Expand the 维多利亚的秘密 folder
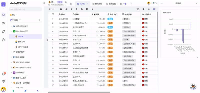Viewport: 200px width, 93px height. tap(11, 26)
